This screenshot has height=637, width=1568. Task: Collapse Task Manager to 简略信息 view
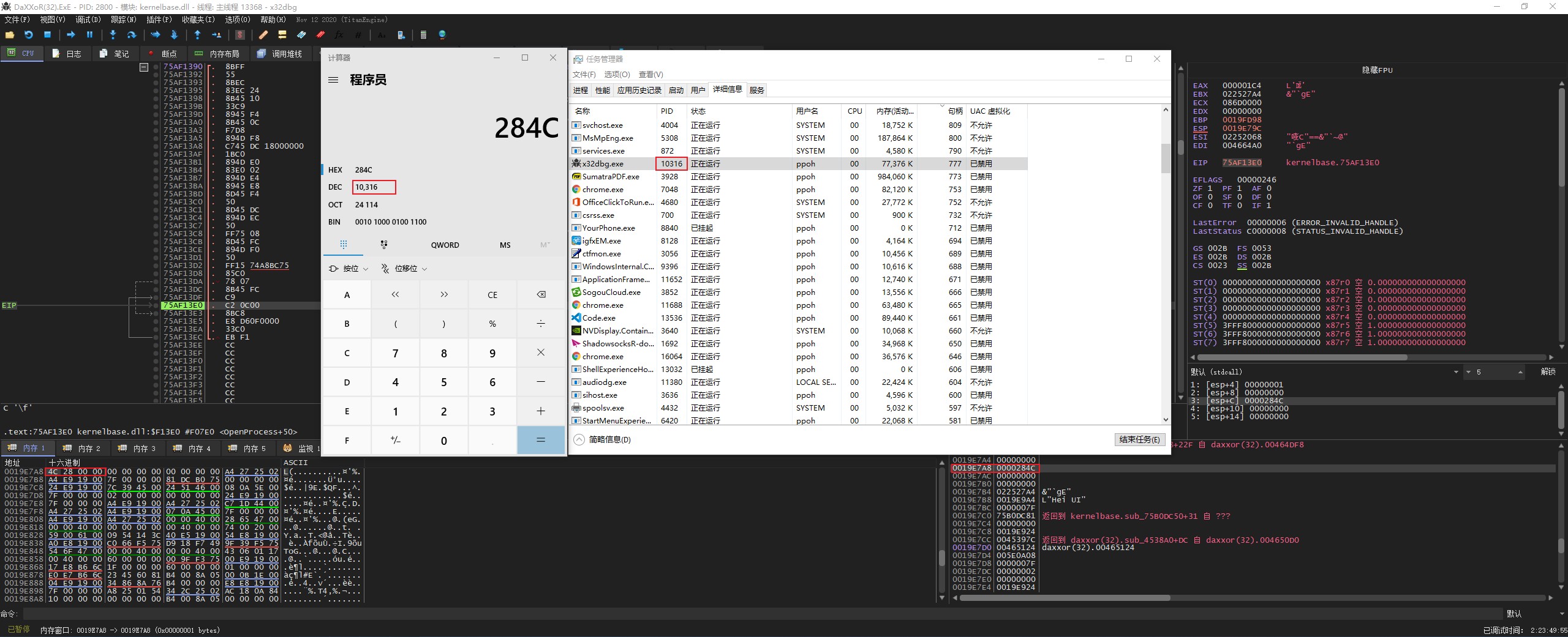tap(603, 439)
